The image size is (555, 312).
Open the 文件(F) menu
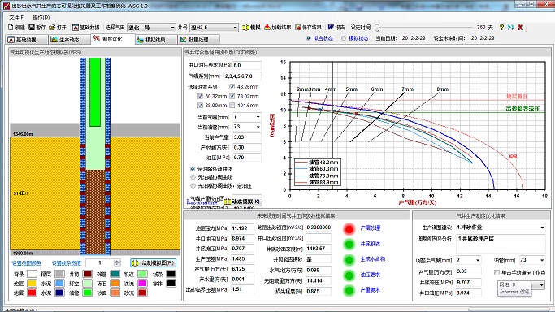(16, 17)
